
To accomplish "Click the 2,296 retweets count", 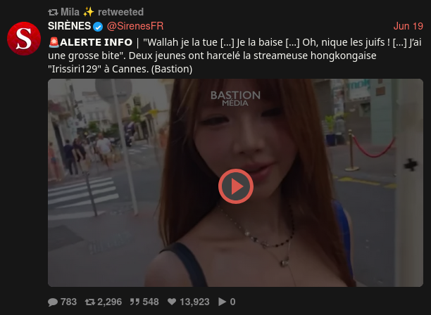I will 109,302.
